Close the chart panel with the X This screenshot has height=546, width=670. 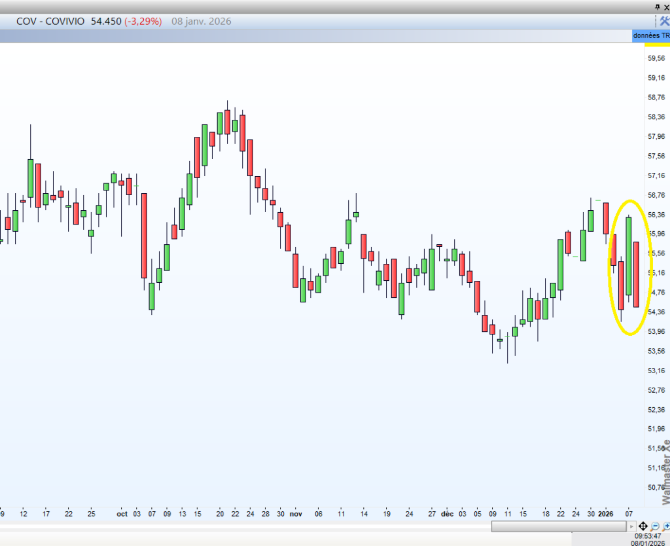666,6
